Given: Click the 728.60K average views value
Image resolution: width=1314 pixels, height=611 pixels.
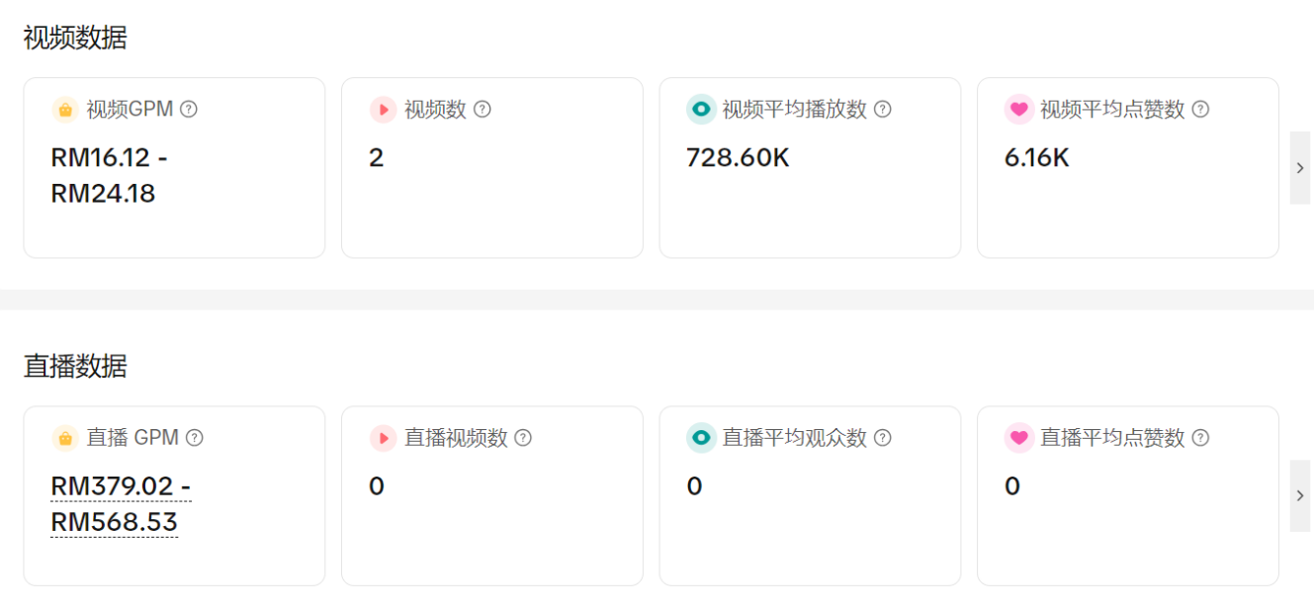Looking at the screenshot, I should pos(737,158).
